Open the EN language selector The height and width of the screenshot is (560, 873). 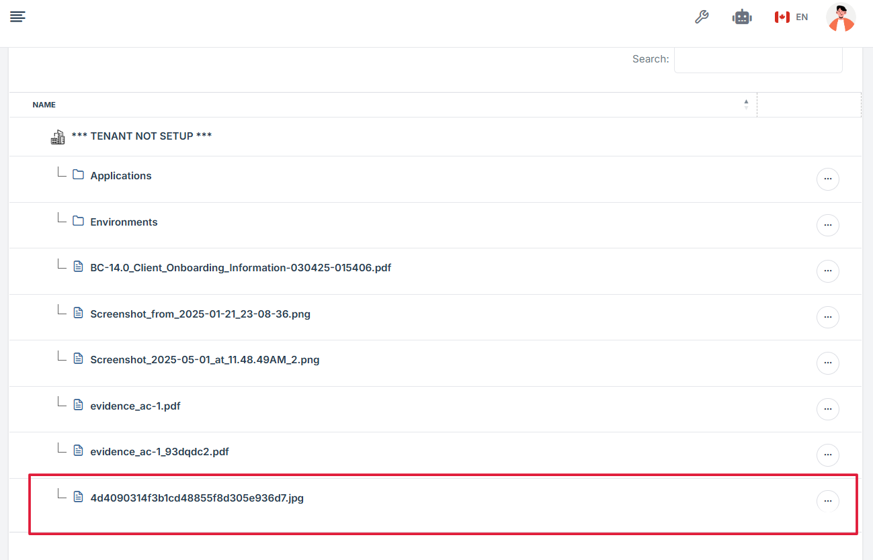(x=801, y=17)
